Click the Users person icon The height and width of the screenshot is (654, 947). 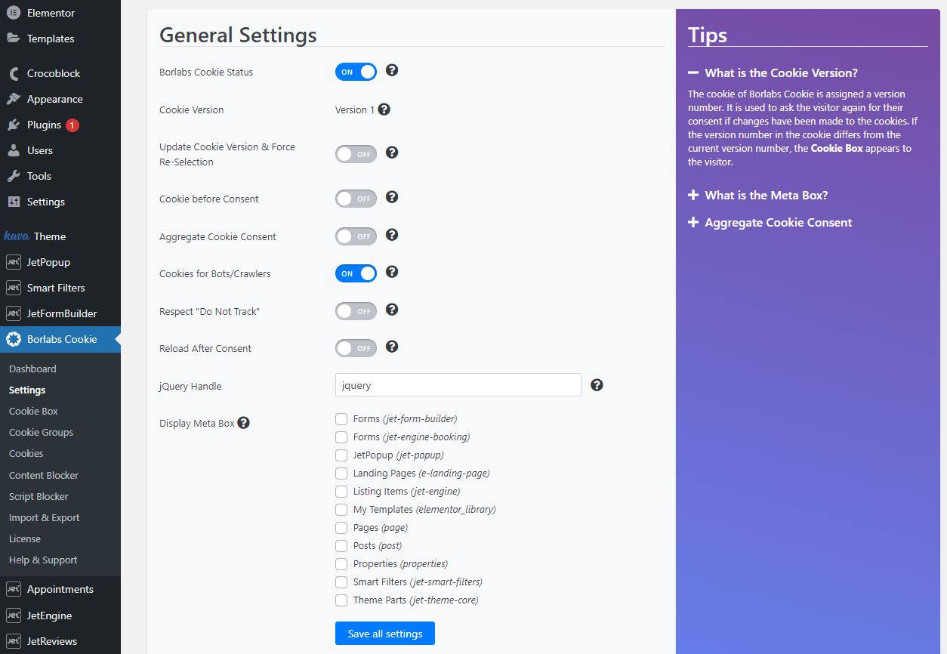coord(14,150)
